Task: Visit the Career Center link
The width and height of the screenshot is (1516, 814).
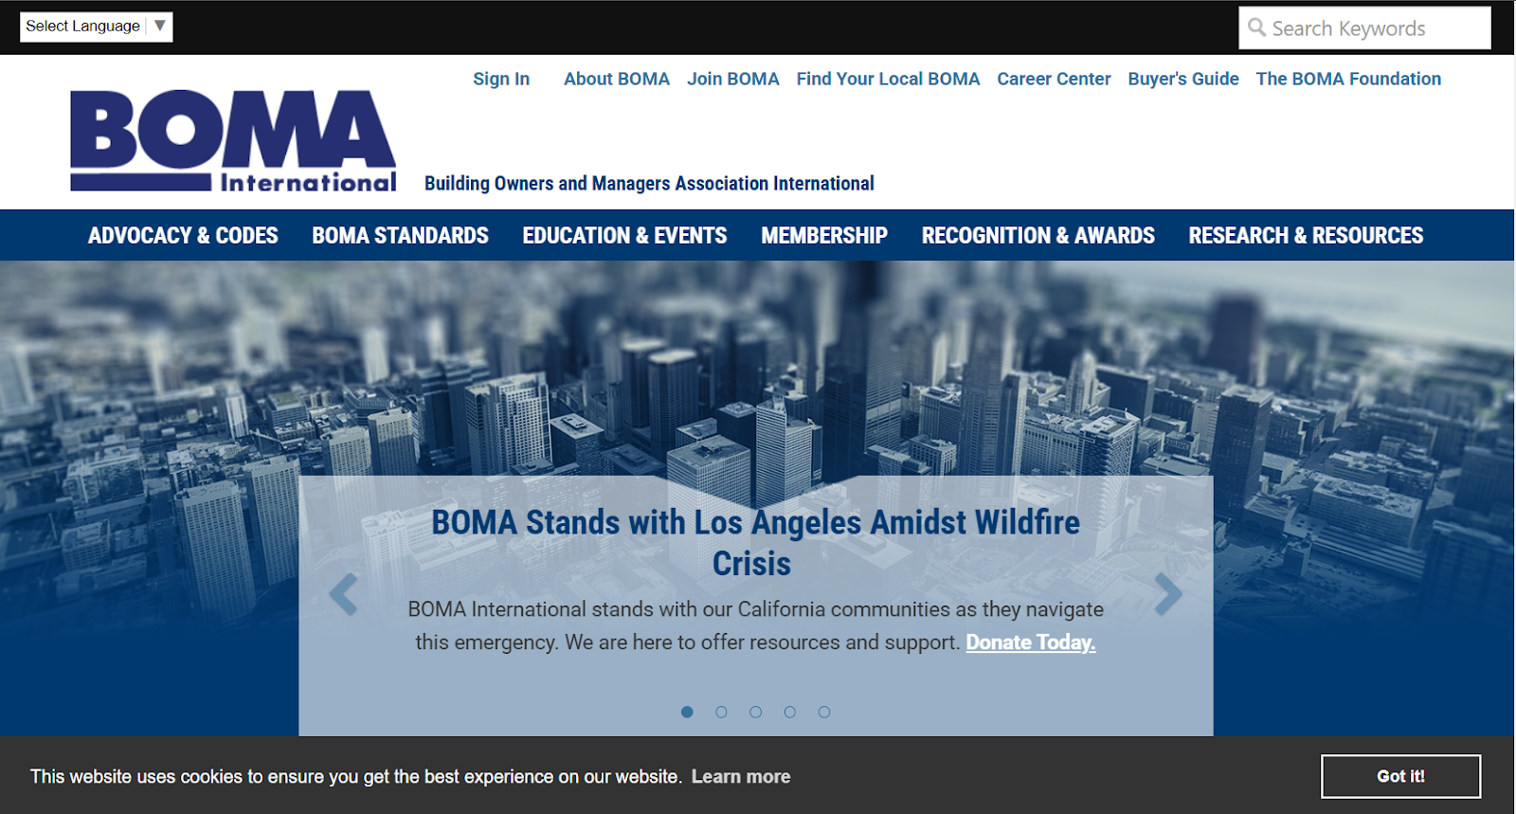Action: click(1054, 79)
